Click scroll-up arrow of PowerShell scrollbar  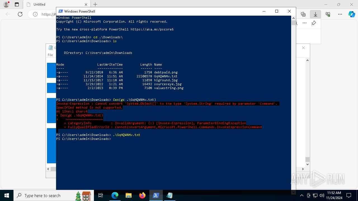point(293,18)
